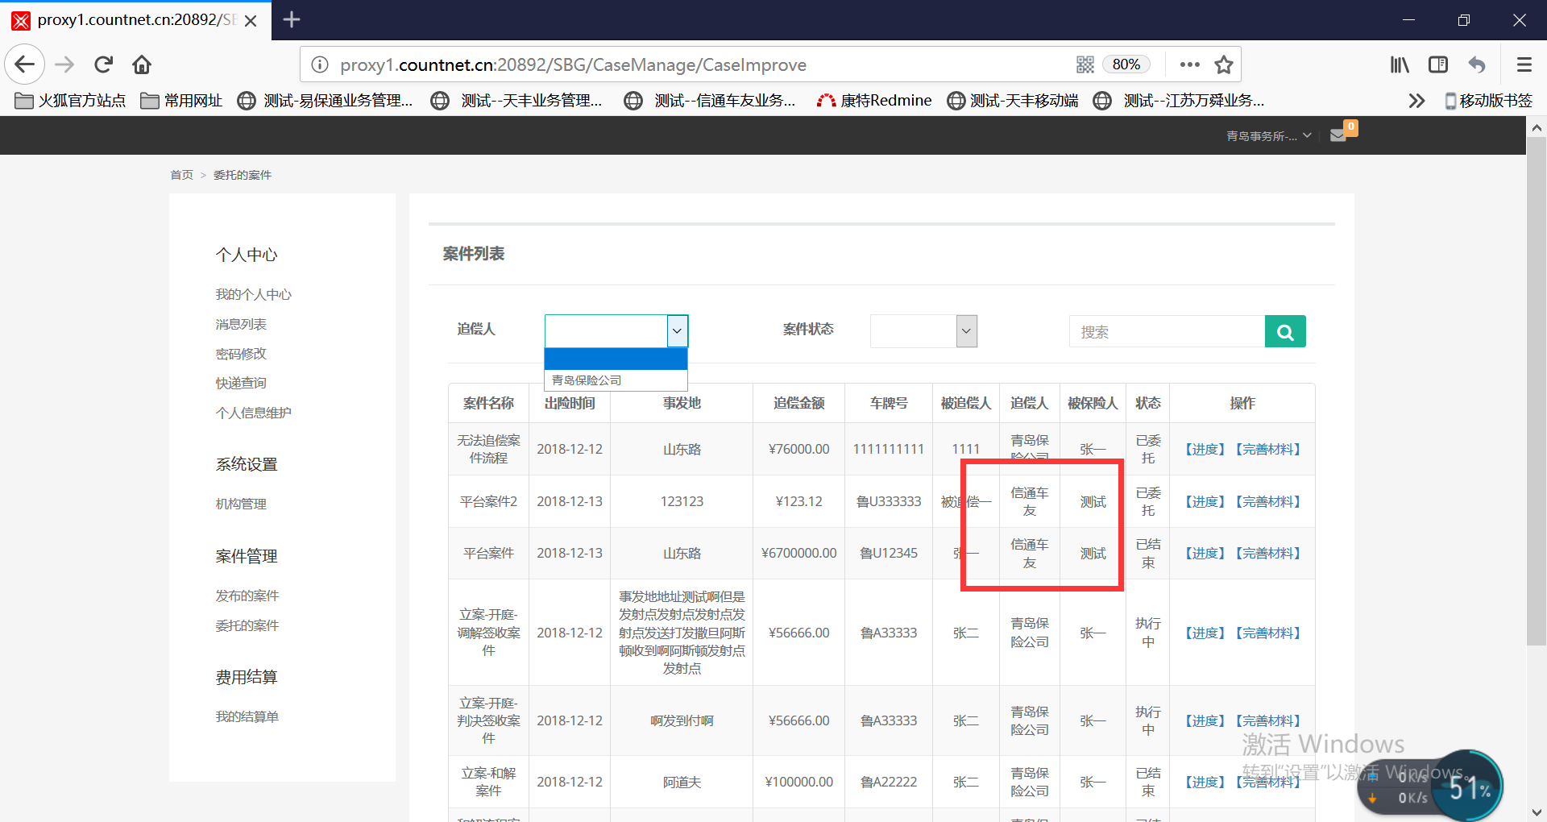Click the green search magnifier button
This screenshot has height=822, width=1547.
(1284, 331)
